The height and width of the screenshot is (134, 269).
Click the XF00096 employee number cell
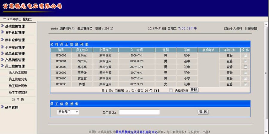(61, 56)
